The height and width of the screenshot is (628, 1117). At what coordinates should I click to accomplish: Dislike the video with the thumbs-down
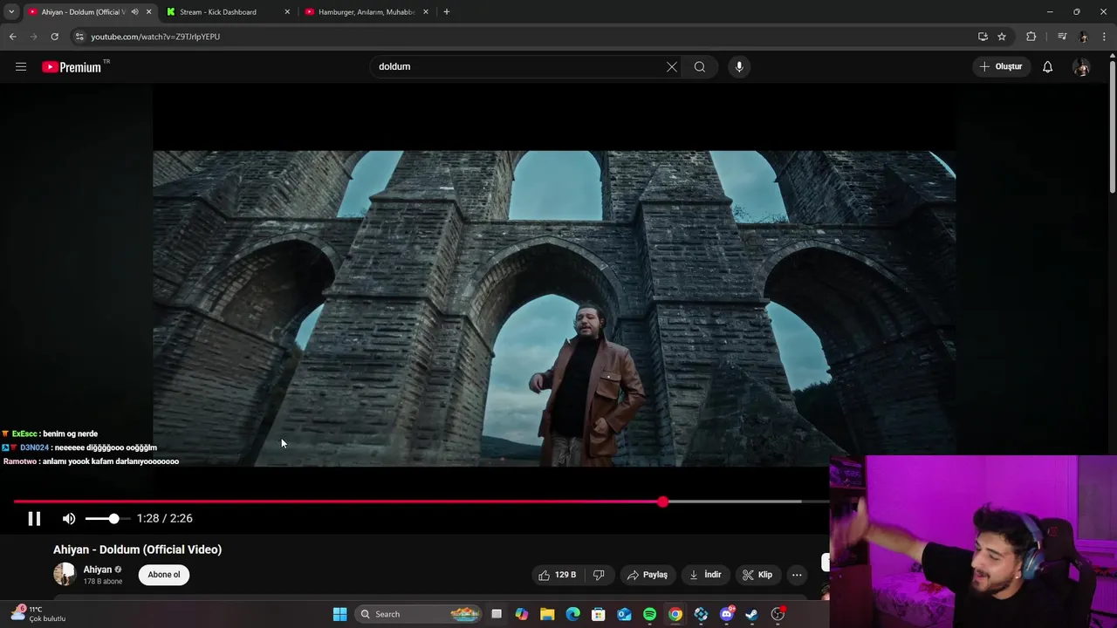coord(599,575)
